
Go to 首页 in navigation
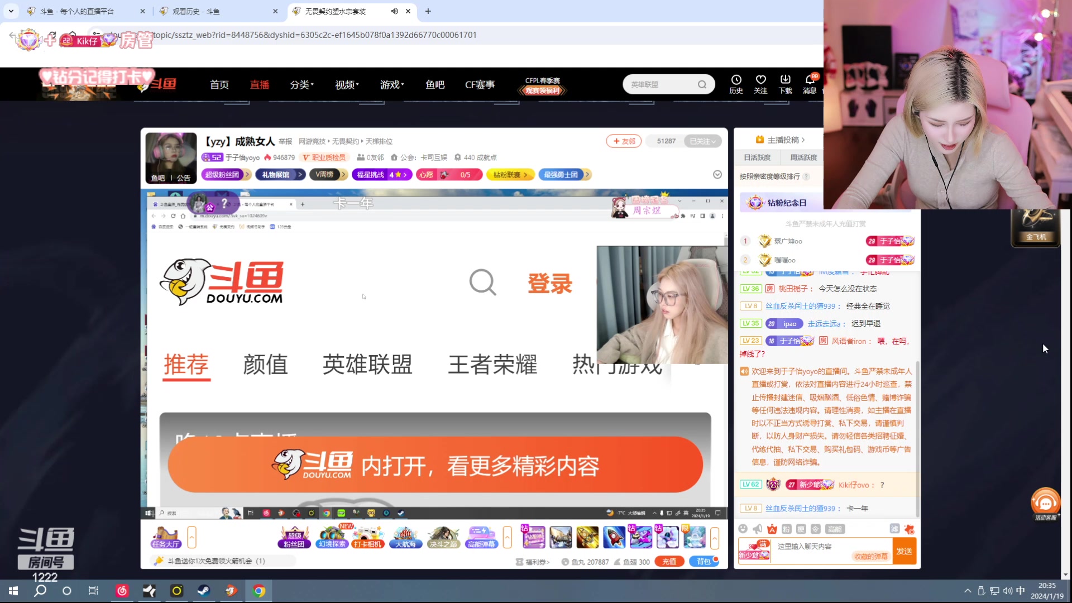pos(219,84)
